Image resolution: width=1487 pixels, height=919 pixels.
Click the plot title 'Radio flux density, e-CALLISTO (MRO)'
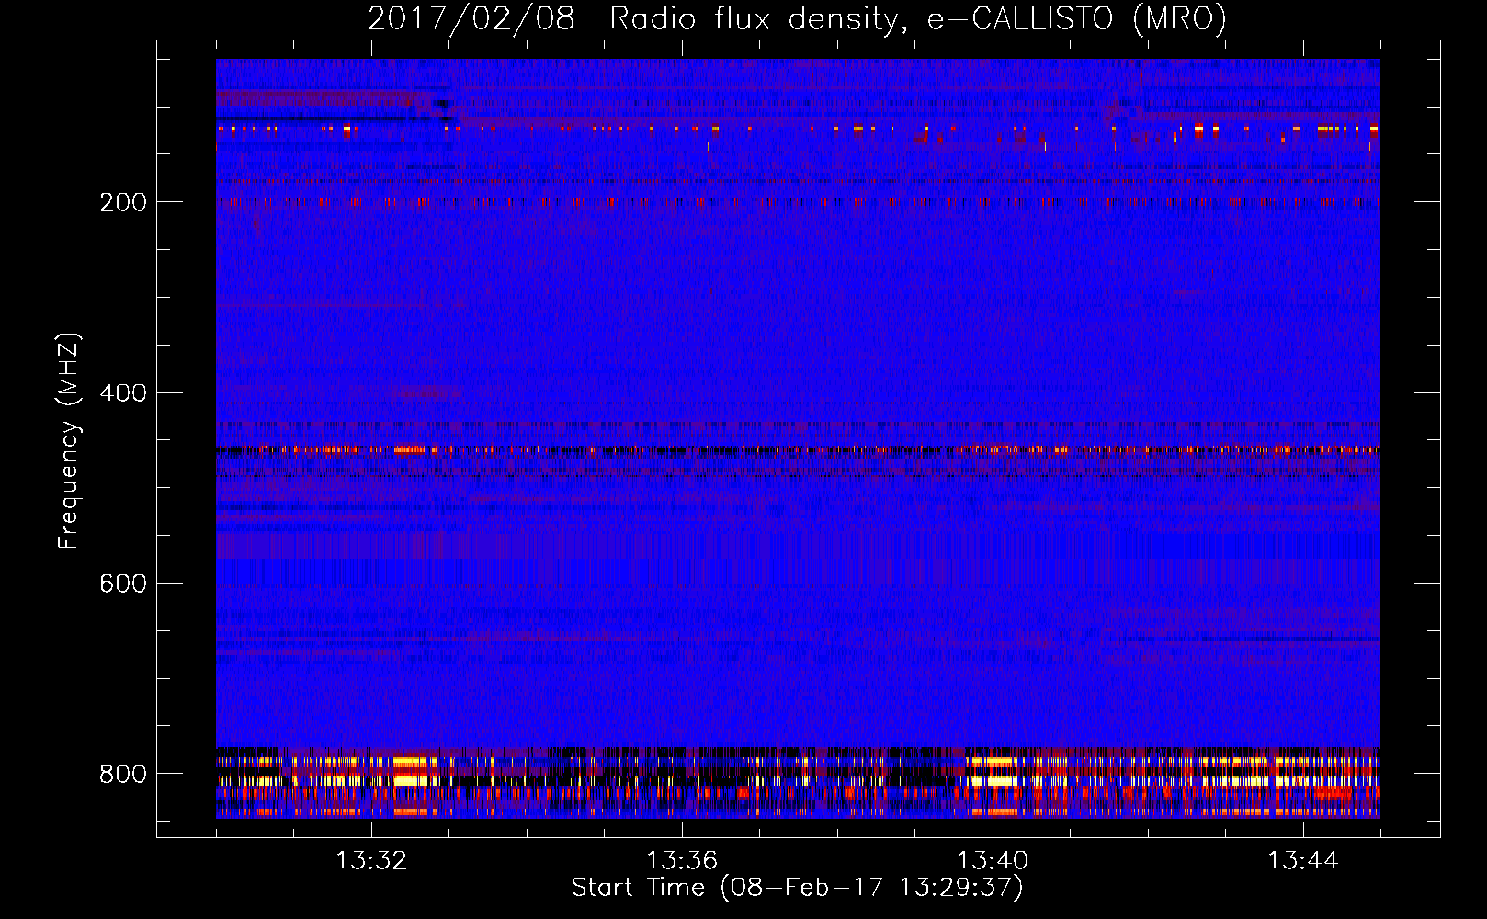(x=918, y=18)
